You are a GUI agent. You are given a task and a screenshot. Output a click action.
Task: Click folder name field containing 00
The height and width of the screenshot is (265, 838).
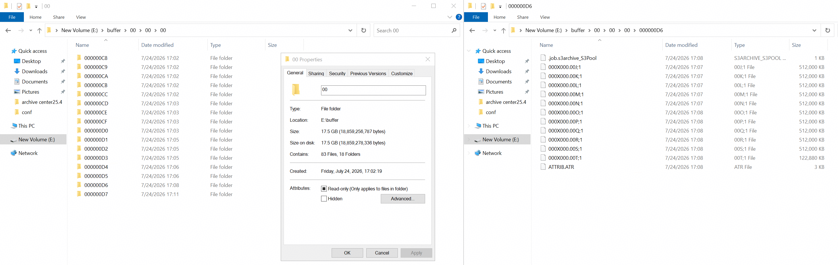[x=373, y=90]
